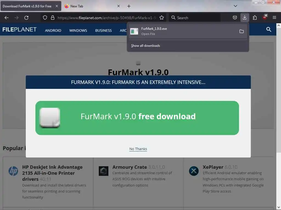Click the Armoury Crate app thumbnail
The width and height of the screenshot is (281, 210).
tap(103, 171)
